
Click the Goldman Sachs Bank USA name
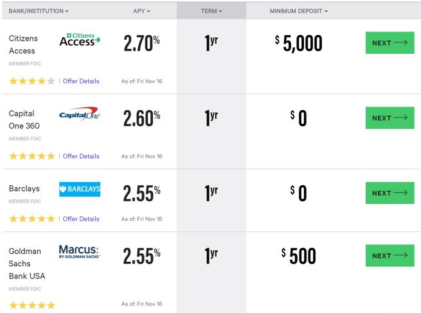click(27, 264)
